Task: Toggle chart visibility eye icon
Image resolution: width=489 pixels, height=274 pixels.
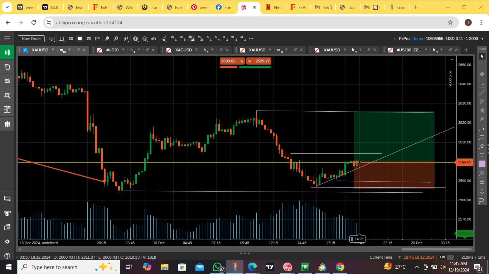Action: pyautogui.click(x=154, y=39)
